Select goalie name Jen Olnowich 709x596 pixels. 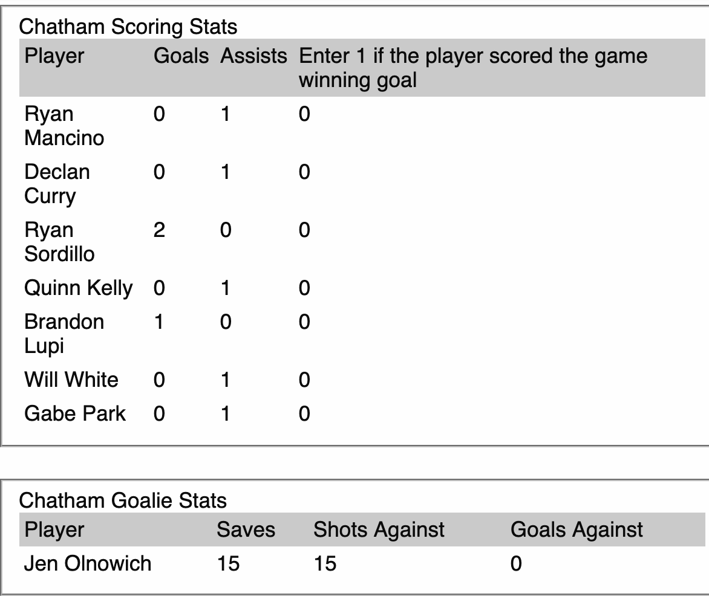[x=88, y=564]
